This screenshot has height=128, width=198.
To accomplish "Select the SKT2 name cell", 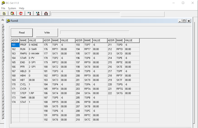I will click(56, 67).
